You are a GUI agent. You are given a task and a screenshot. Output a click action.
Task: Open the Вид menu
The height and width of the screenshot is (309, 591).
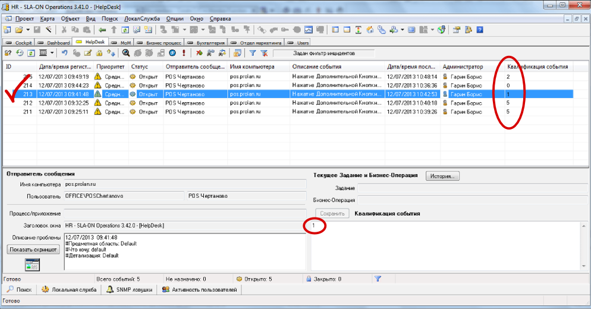[x=90, y=18]
